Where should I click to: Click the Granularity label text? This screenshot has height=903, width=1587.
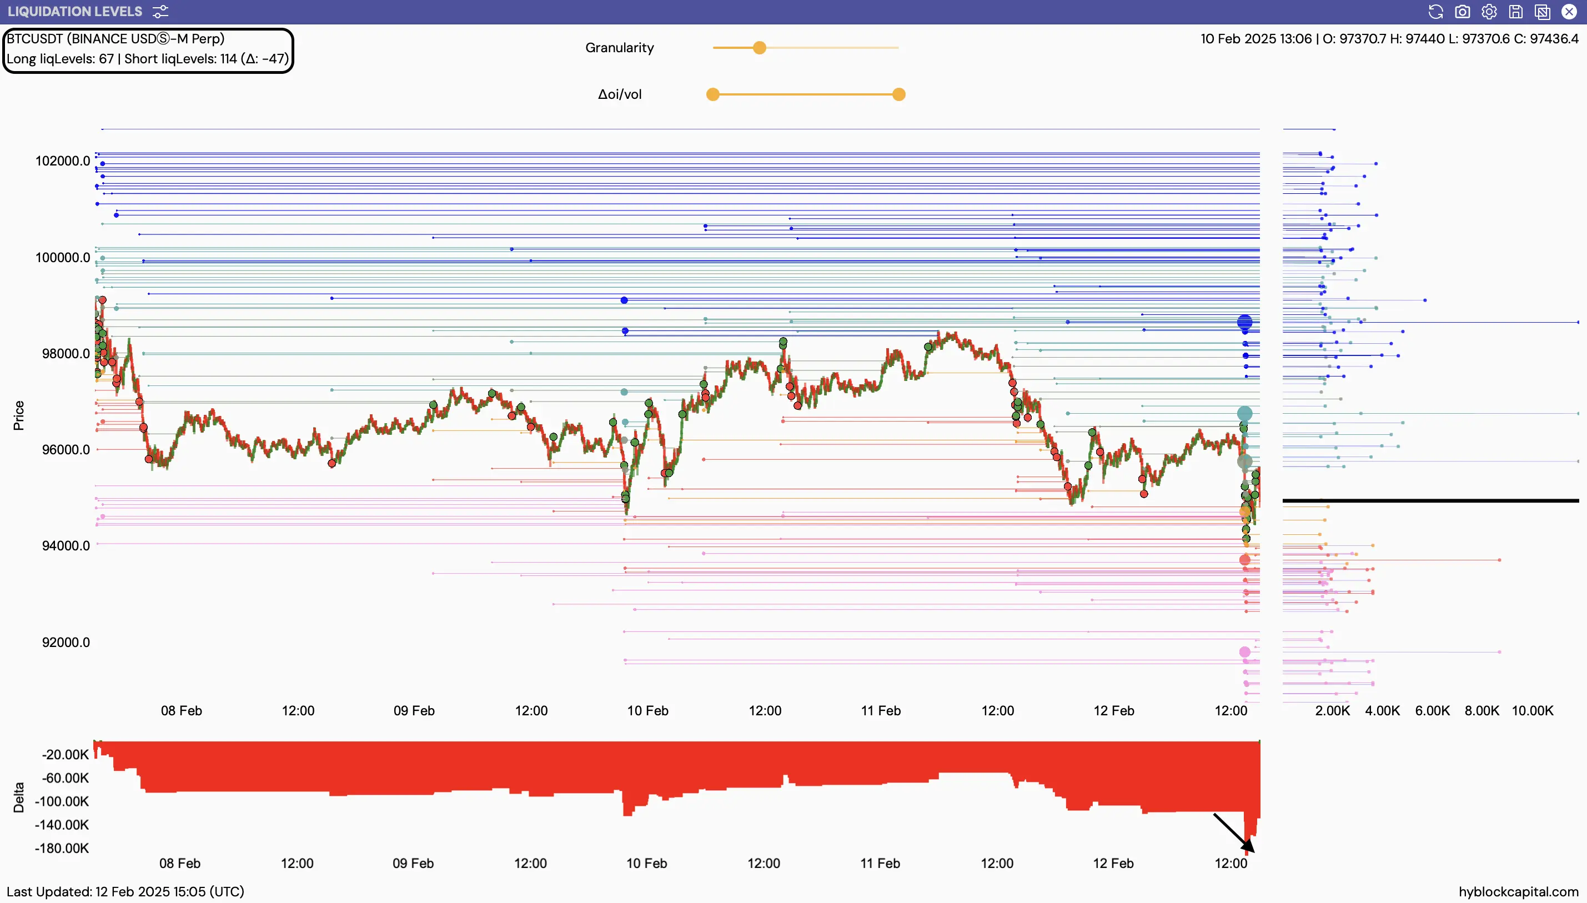click(619, 48)
